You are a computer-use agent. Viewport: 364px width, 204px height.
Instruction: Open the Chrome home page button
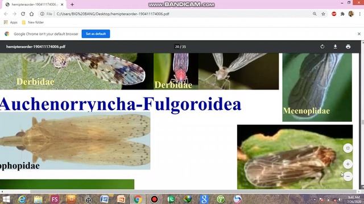click(x=32, y=14)
